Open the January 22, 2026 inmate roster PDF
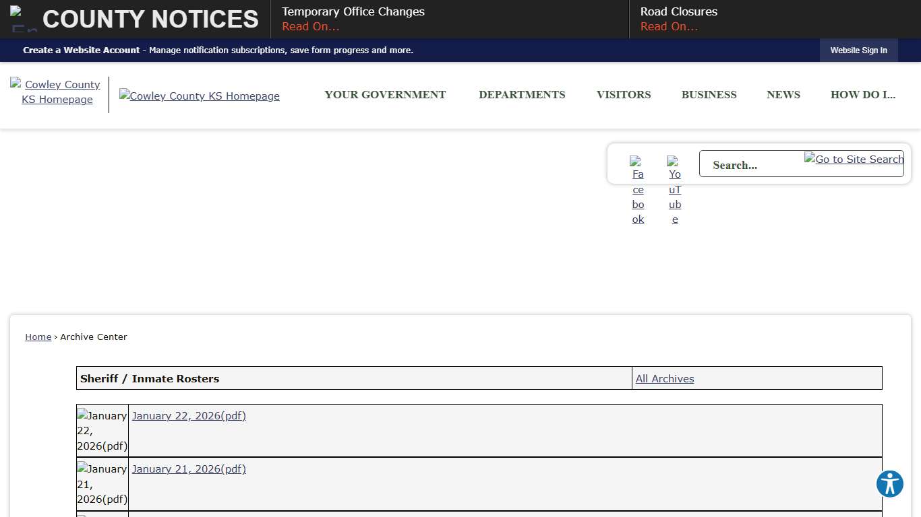The image size is (921, 517). click(x=189, y=415)
